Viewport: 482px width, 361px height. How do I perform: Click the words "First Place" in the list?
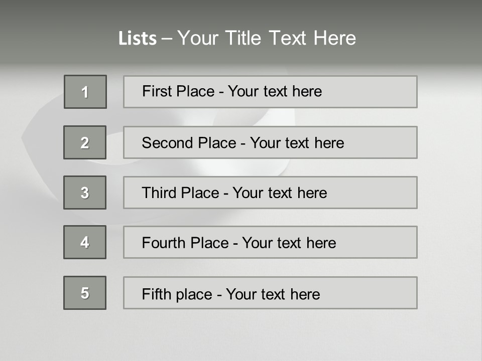click(x=178, y=91)
